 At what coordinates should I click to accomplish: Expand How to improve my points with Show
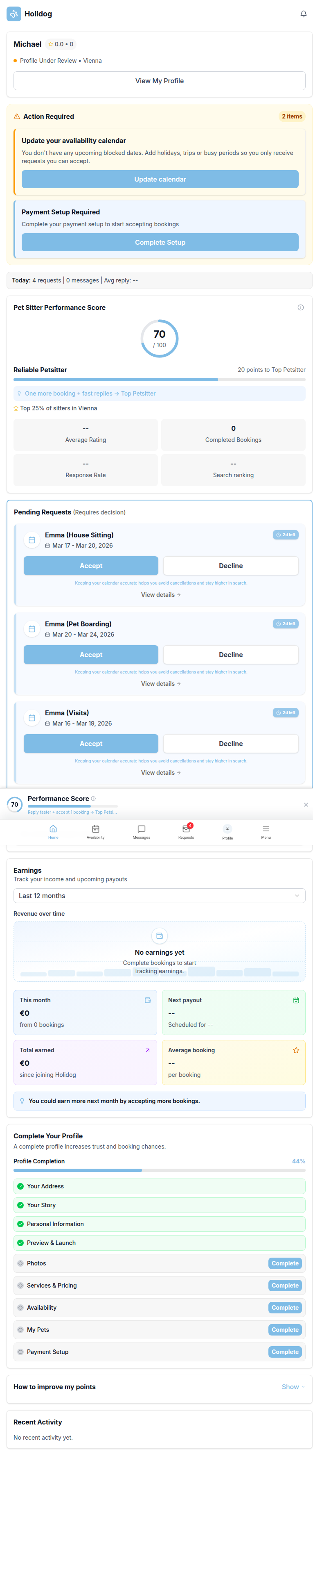click(293, 1386)
